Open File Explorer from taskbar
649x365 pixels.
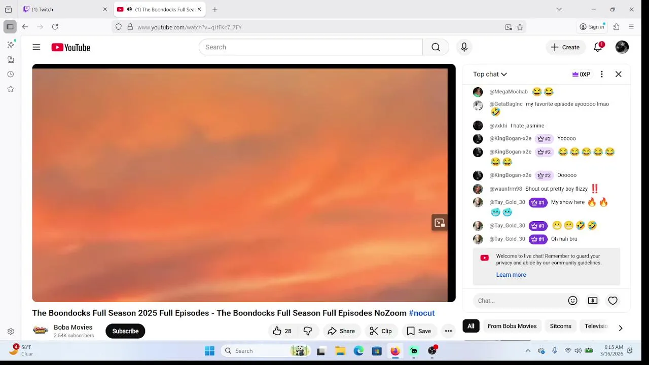pos(340,351)
